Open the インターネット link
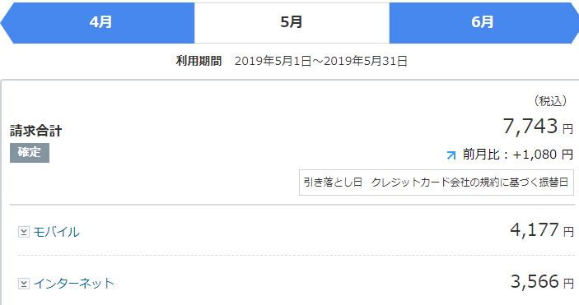Screen dimensions: 579x305 pyautogui.click(x=74, y=284)
